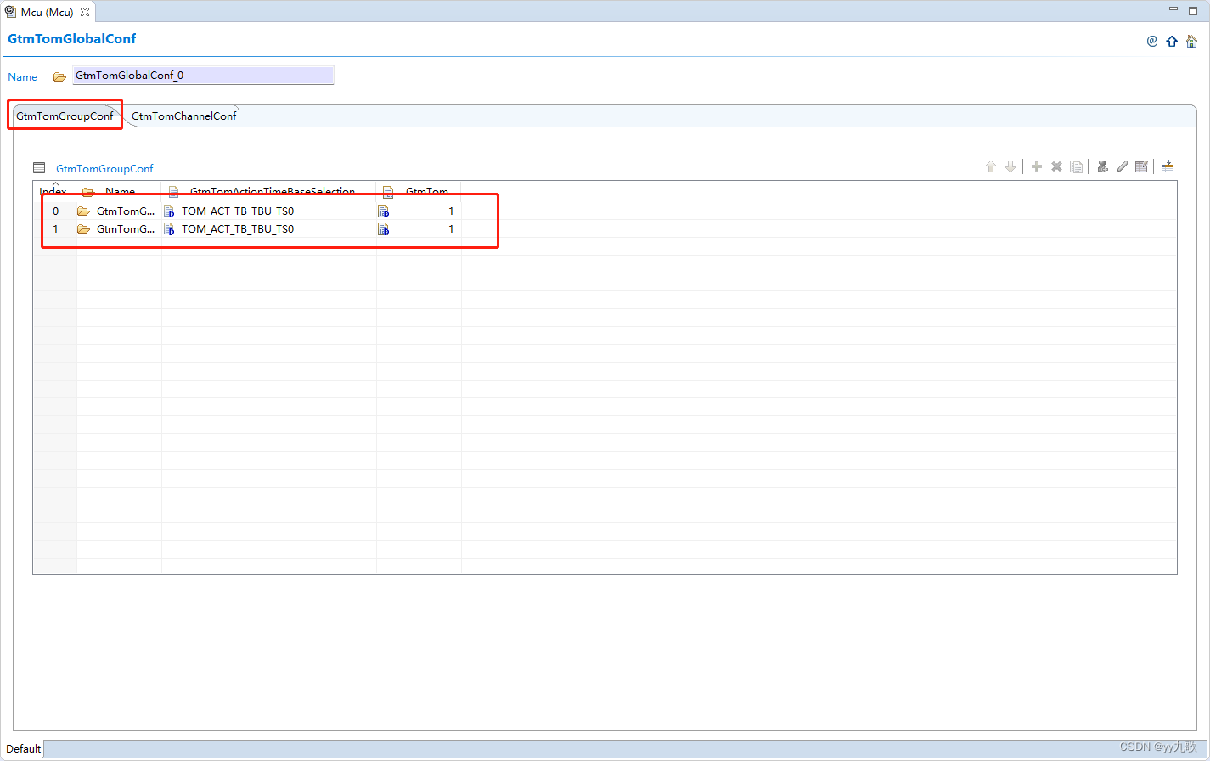Open the table edit icon with pencil
The width and height of the screenshot is (1210, 761).
(1142, 167)
